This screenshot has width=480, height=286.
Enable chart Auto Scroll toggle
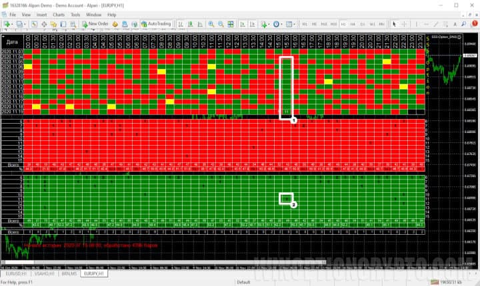click(x=243, y=24)
